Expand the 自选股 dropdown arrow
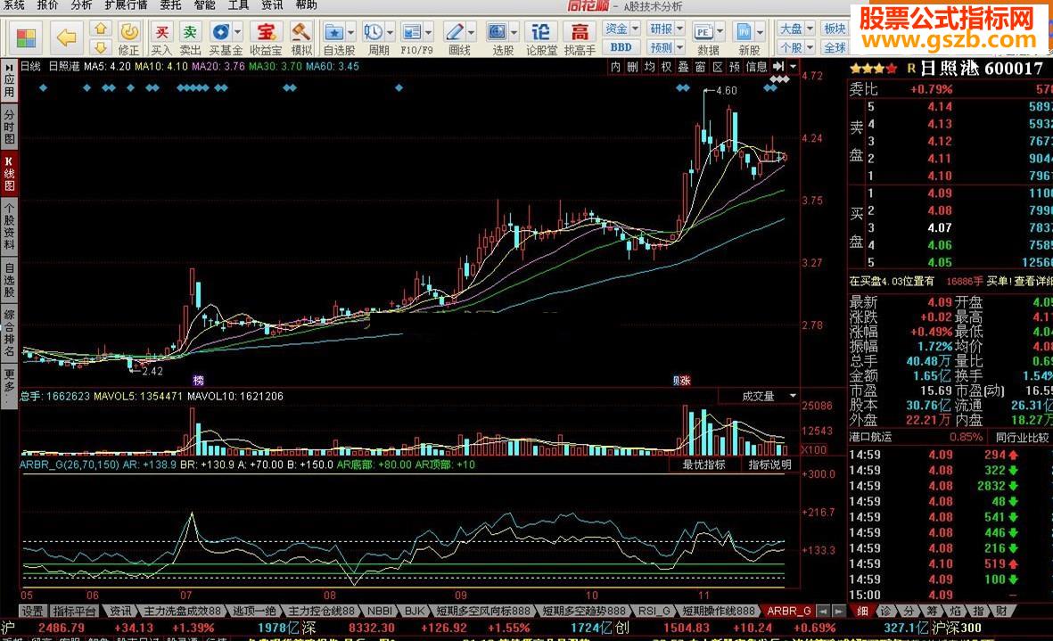 pyautogui.click(x=351, y=31)
